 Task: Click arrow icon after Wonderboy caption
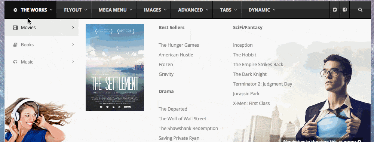(359, 141)
